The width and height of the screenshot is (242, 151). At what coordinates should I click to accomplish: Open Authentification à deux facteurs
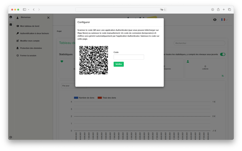33,33
